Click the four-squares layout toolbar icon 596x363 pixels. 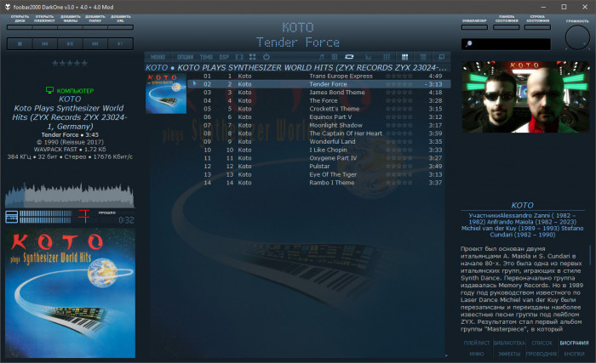[x=252, y=57]
